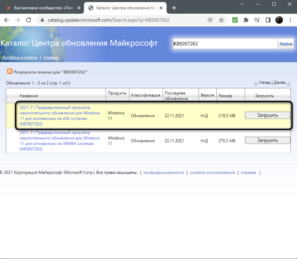The image size is (297, 259).
Task: Click the RSS feed icon near search results
Action: click(10, 71)
